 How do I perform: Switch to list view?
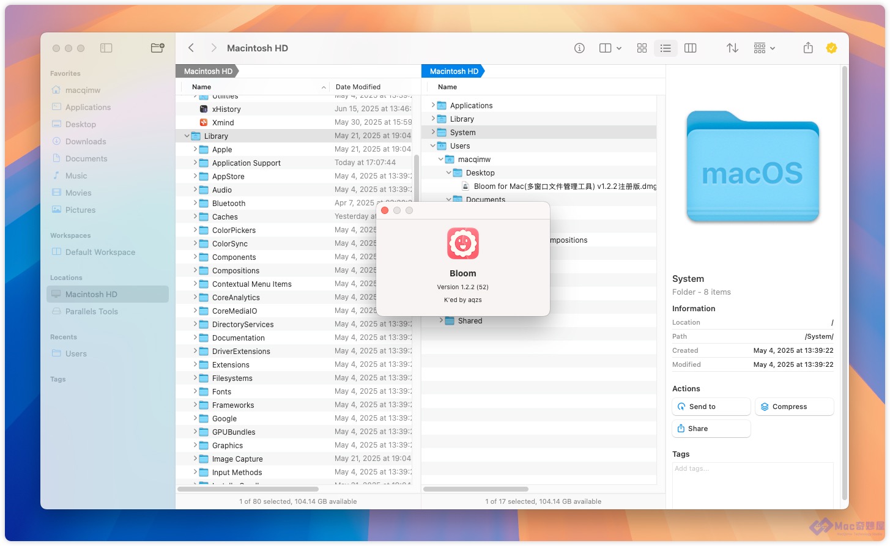click(x=666, y=48)
